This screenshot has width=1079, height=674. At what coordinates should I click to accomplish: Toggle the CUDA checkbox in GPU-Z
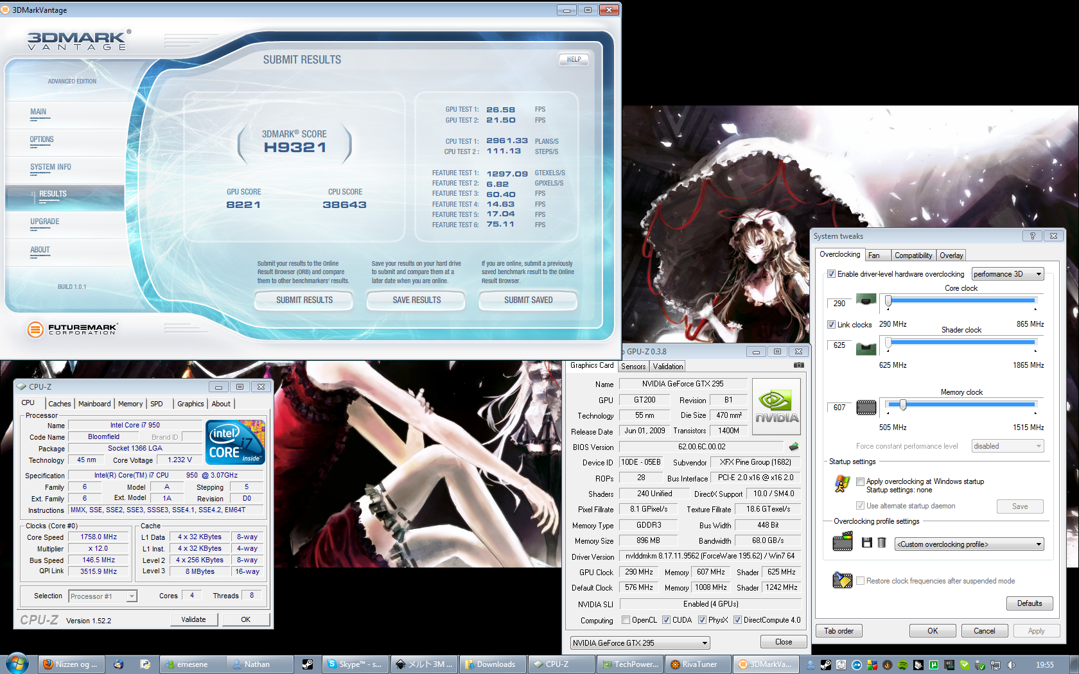pos(666,620)
